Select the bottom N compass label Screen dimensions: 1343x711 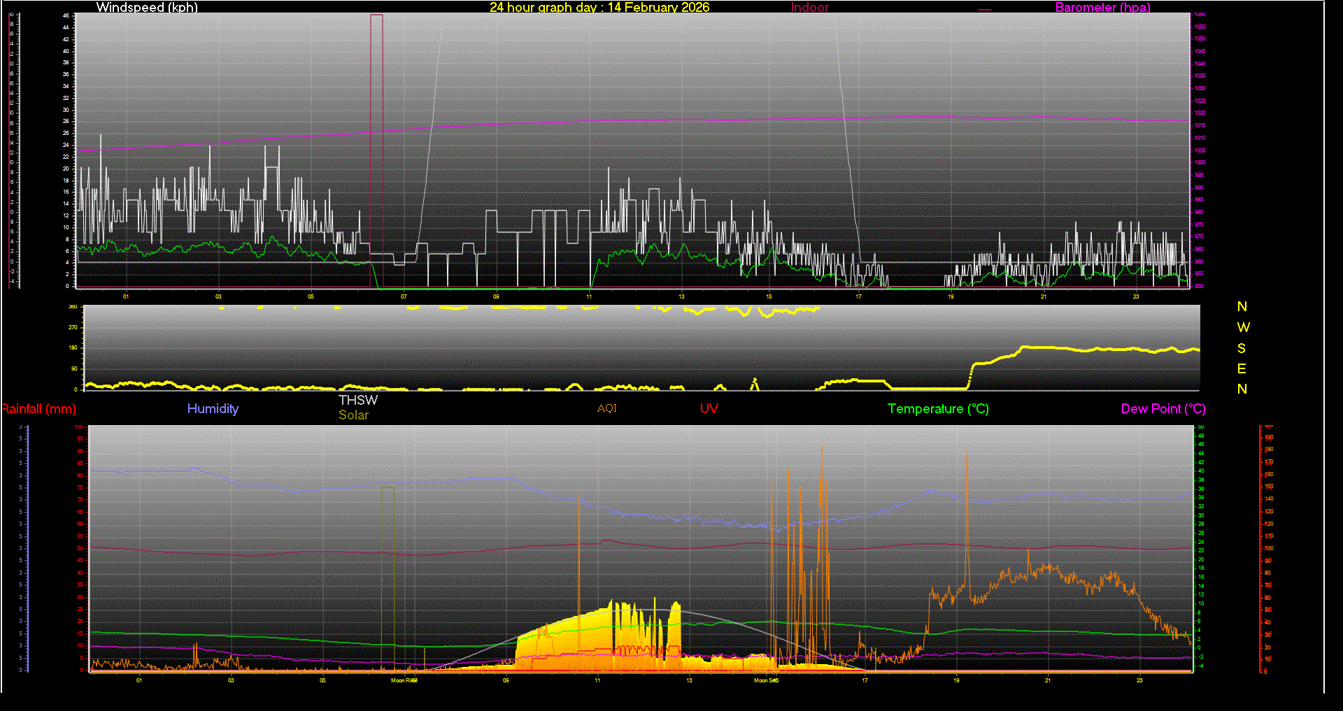coord(1242,389)
